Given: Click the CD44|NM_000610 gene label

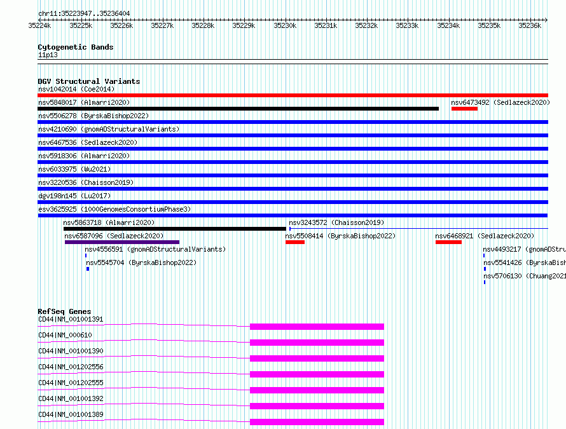Looking at the screenshot, I should click(x=65, y=335).
